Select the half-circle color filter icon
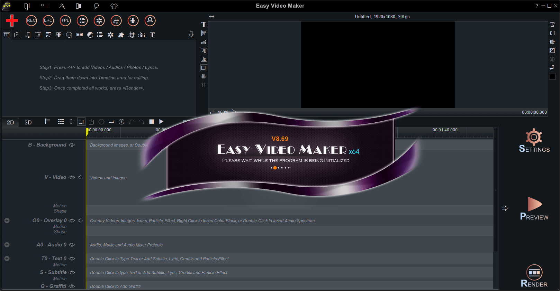The width and height of the screenshot is (560, 291). [90, 35]
